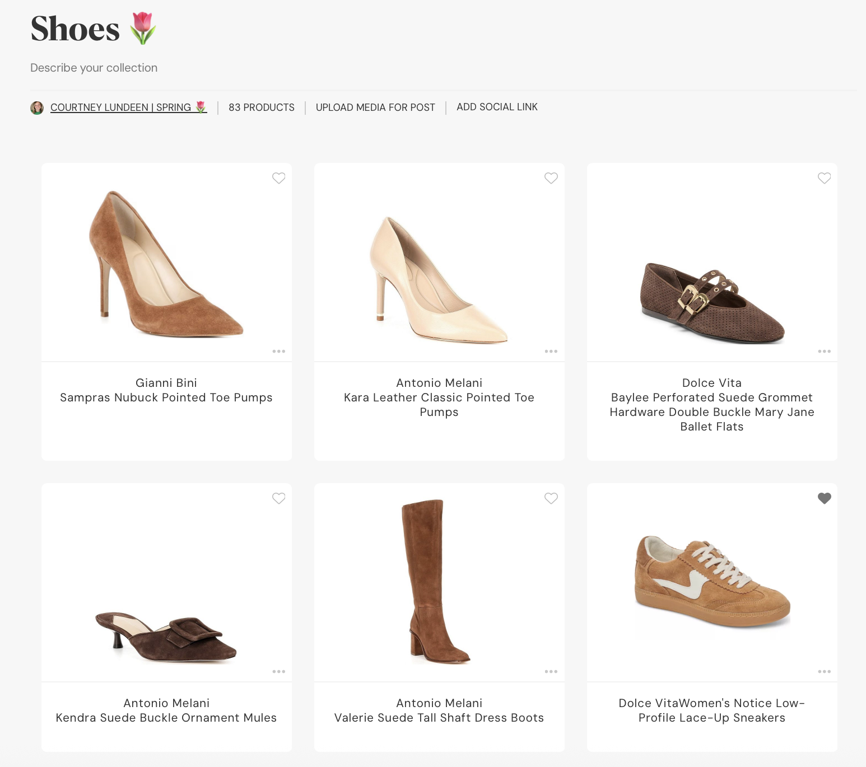Screen dimensions: 866x767
Task: Open more options for Baylee ballet flats
Action: (824, 352)
